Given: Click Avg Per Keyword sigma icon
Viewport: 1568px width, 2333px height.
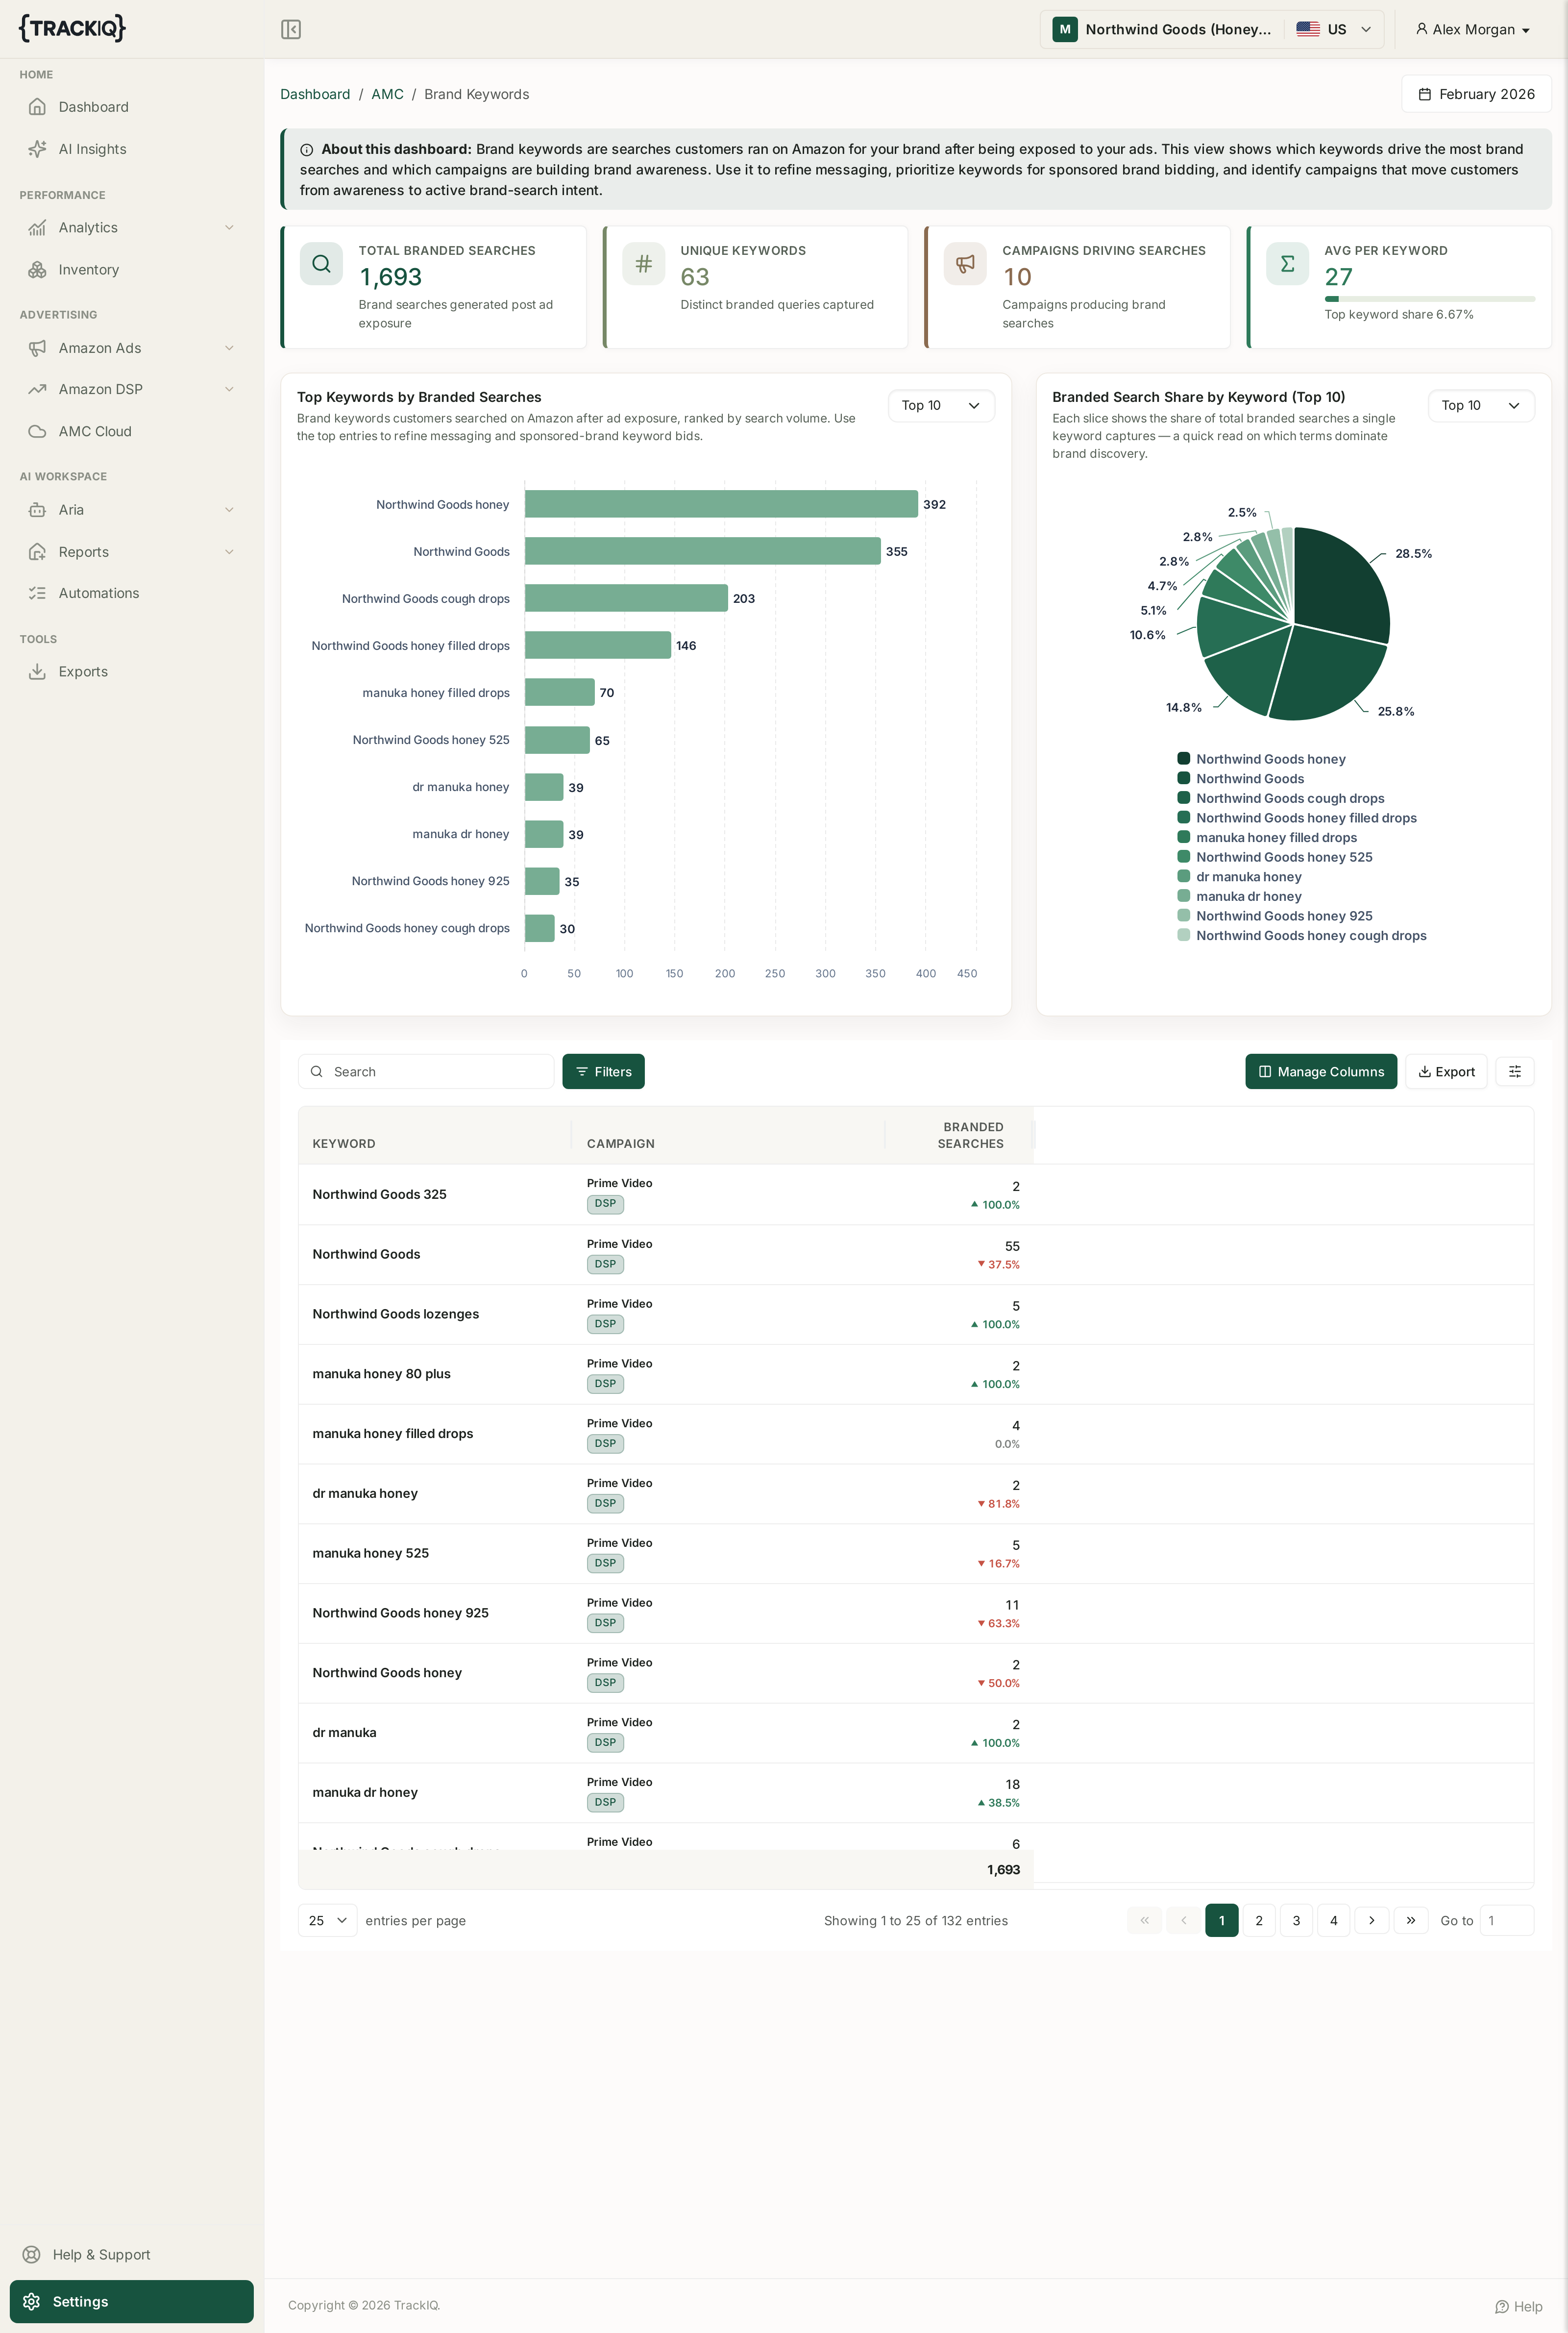Looking at the screenshot, I should pyautogui.click(x=1287, y=264).
